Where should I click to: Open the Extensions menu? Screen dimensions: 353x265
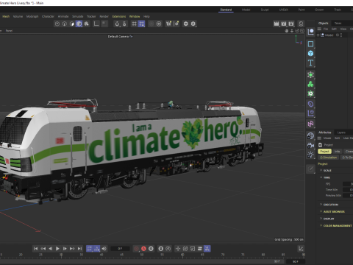pyautogui.click(x=119, y=16)
